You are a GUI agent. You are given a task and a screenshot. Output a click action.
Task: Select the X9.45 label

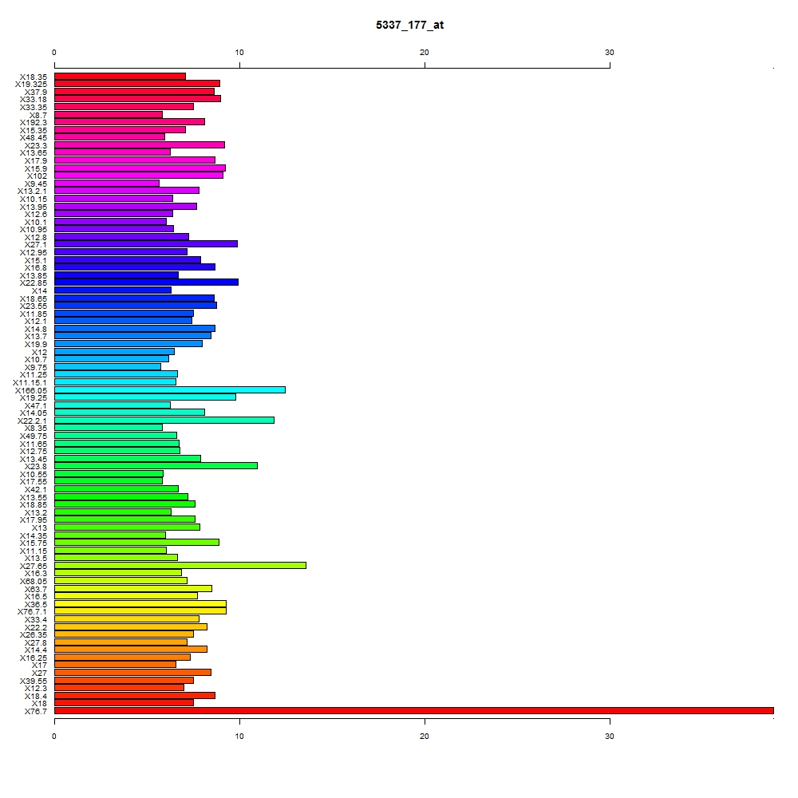coord(36,184)
